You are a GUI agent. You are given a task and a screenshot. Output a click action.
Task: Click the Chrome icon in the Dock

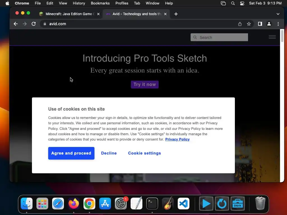(x=89, y=204)
